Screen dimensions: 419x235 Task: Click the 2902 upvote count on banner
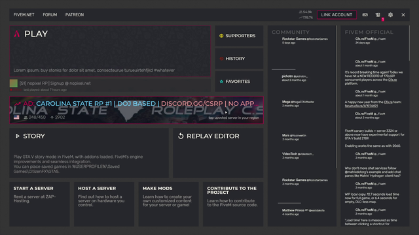point(58,117)
